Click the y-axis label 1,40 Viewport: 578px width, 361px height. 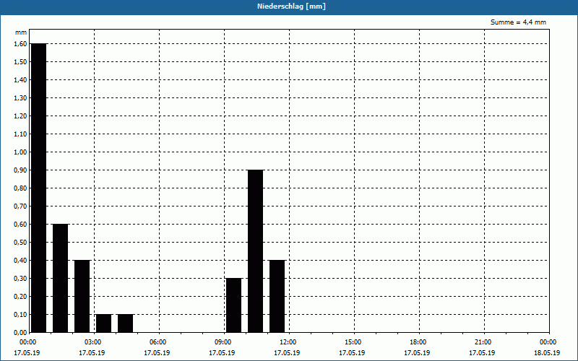[21, 79]
